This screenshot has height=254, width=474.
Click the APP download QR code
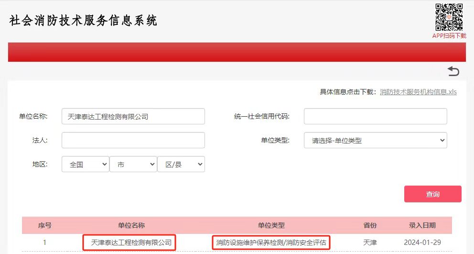point(449,17)
